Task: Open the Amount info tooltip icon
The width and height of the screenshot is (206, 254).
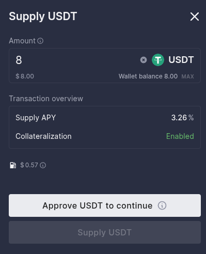Action: click(40, 41)
